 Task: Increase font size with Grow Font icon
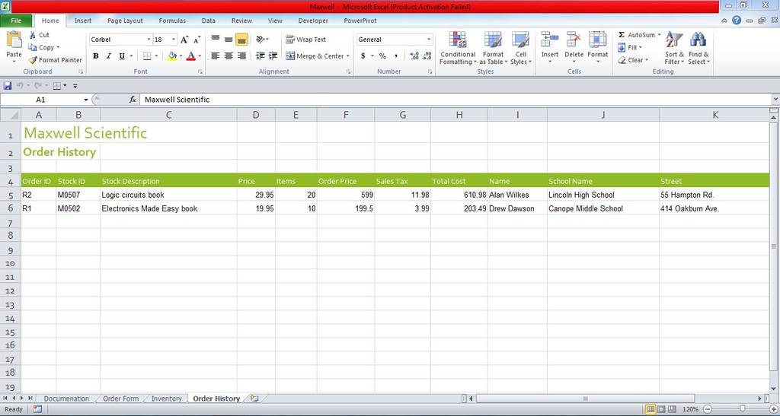pyautogui.click(x=184, y=40)
